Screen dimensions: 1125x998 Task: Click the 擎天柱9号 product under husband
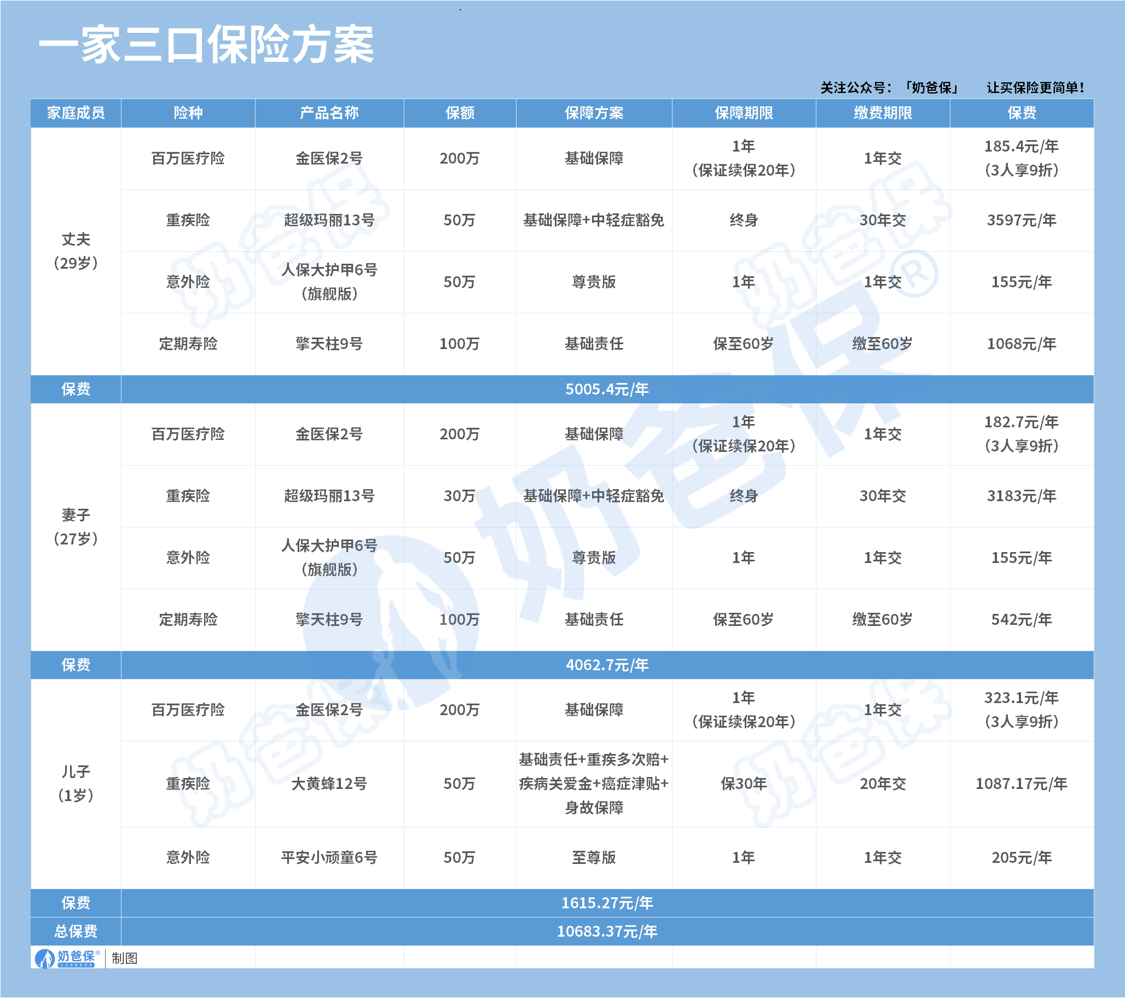(329, 344)
